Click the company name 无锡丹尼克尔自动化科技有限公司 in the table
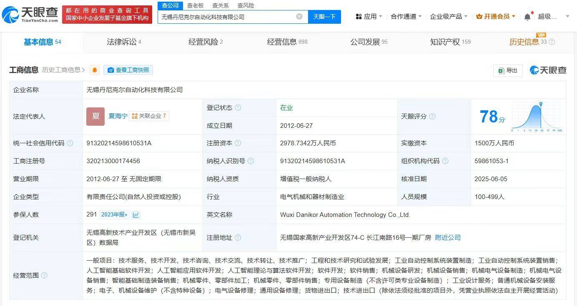This screenshot has height=306, width=577. 135,90
